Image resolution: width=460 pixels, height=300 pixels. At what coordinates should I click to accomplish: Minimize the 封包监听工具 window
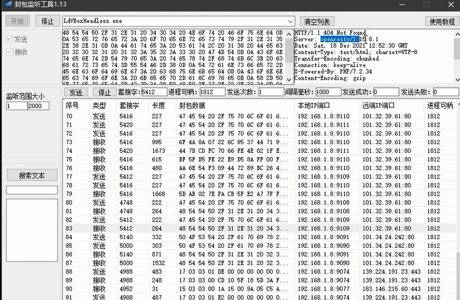click(402, 4)
